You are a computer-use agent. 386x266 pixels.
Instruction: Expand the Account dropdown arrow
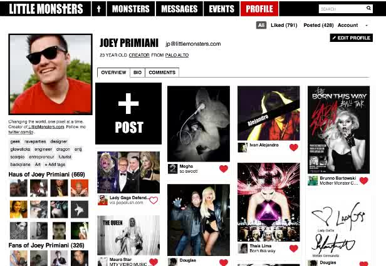point(367,25)
